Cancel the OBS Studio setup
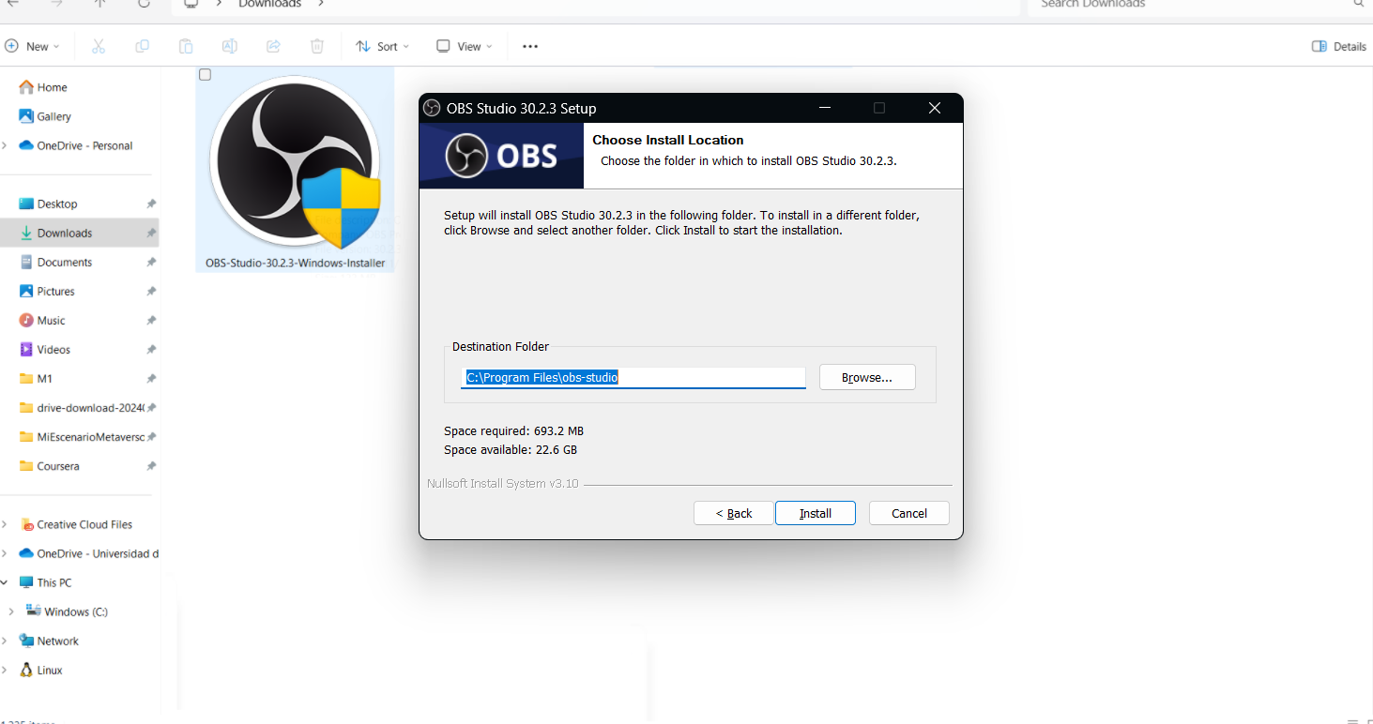This screenshot has width=1373, height=724. [908, 513]
